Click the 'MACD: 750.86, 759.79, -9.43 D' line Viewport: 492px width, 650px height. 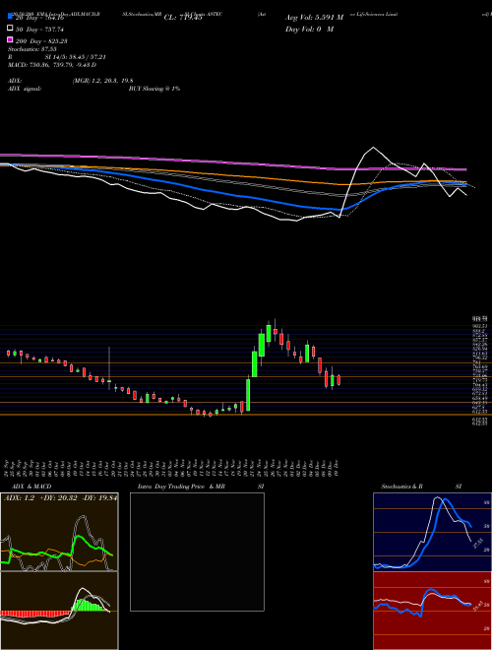[52, 65]
